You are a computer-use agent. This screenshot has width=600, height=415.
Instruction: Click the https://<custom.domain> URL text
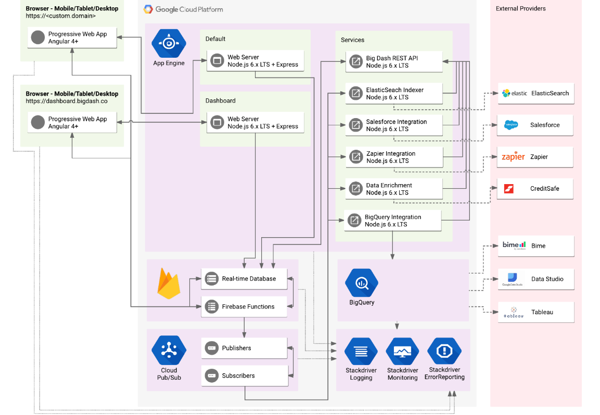click(x=61, y=16)
